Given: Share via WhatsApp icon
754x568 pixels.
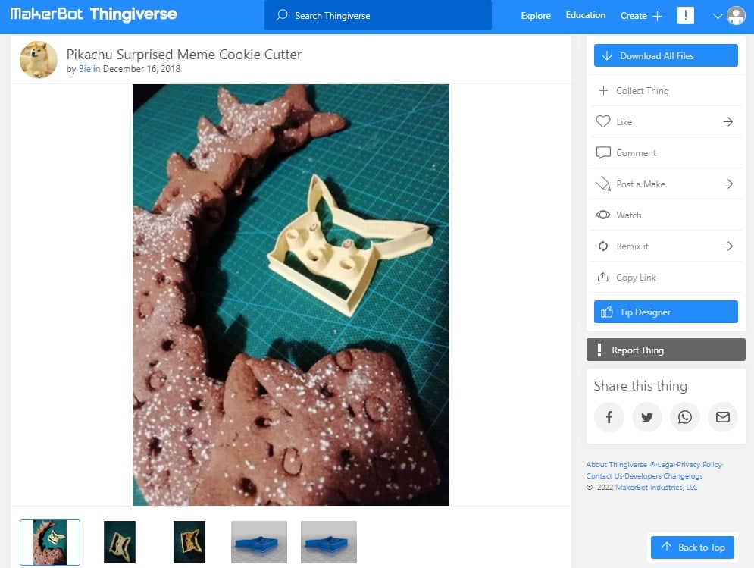Looking at the screenshot, I should pyautogui.click(x=685, y=417).
